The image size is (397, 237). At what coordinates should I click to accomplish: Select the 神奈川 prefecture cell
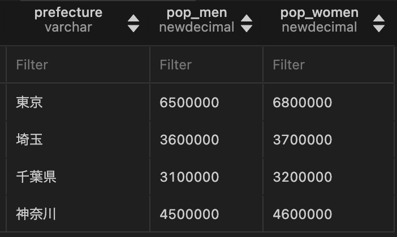tap(78, 214)
